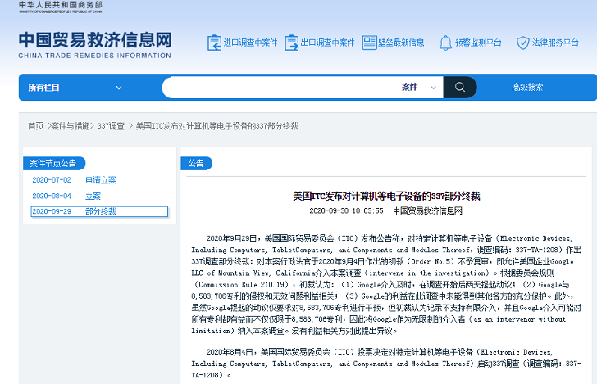Click the date 2020-07-02
Screen dimensions: 597x384
52,180
